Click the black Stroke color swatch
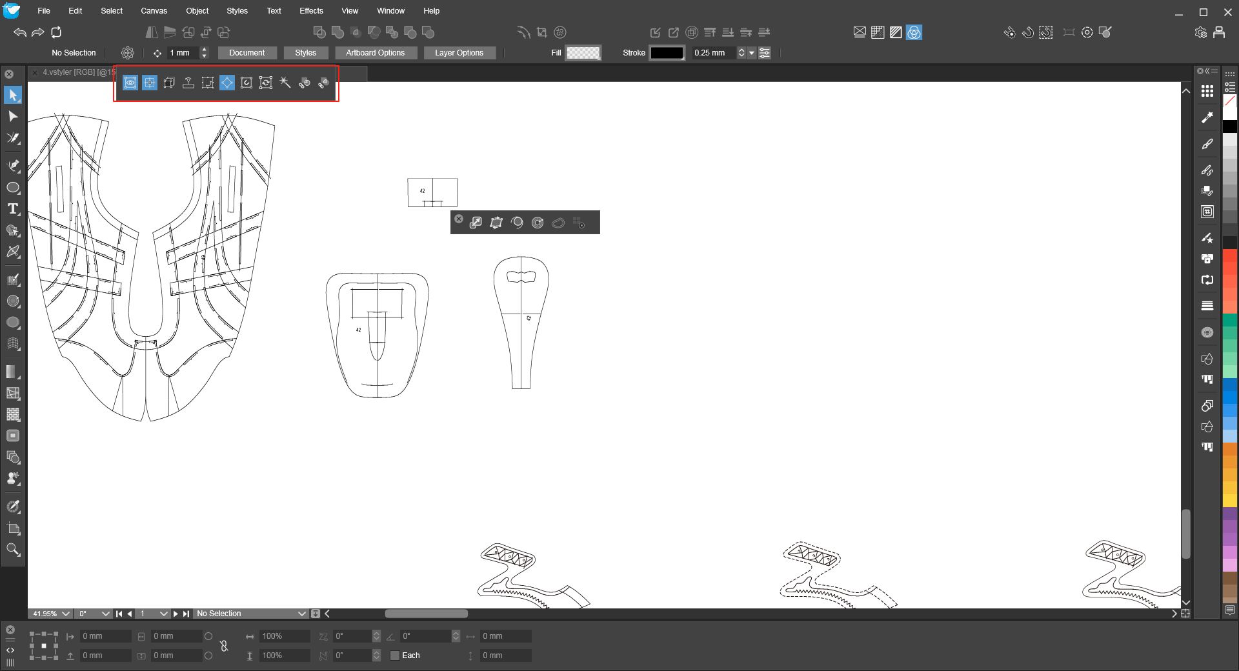Viewport: 1239px width, 671px height. point(667,53)
